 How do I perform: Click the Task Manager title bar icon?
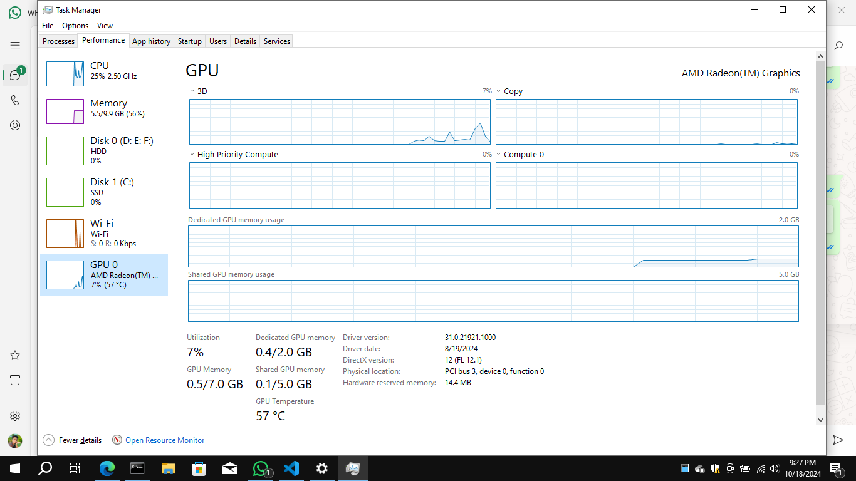click(x=48, y=10)
